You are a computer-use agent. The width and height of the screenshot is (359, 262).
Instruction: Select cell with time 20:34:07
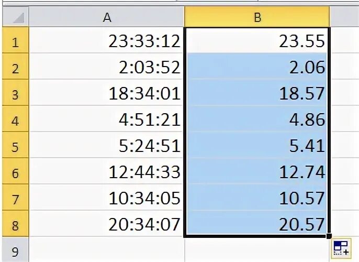coord(107,223)
